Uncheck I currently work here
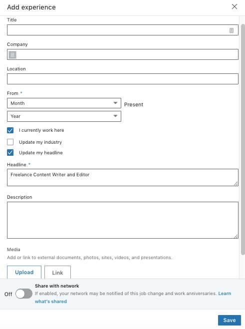This screenshot has width=245, height=329. [10, 130]
